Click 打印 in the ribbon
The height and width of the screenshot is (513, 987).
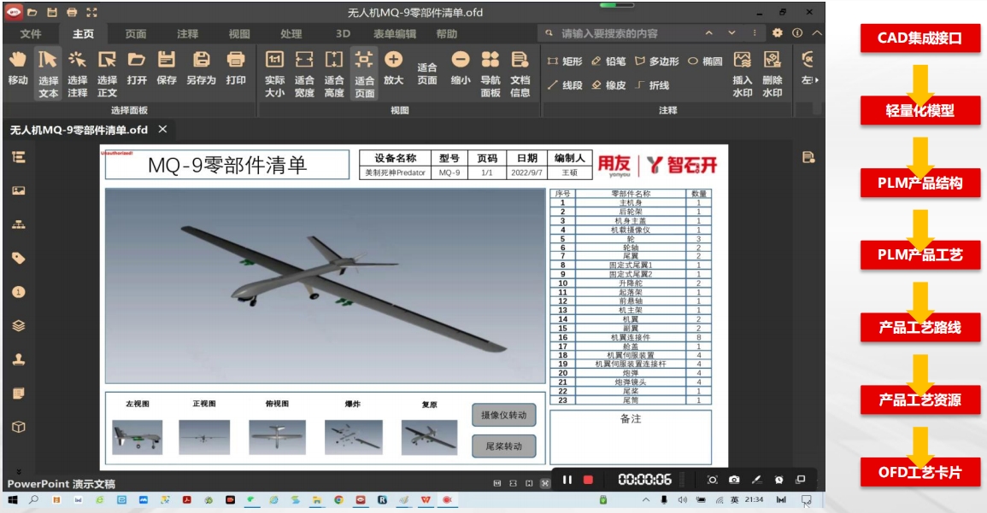236,68
